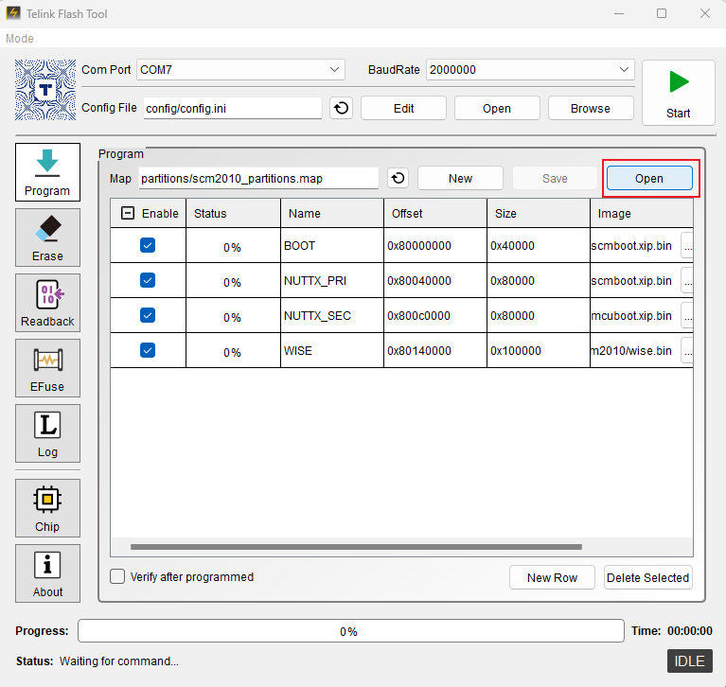Browse image file for NUTTX_PRI row
The height and width of the screenshot is (687, 726).
687,280
